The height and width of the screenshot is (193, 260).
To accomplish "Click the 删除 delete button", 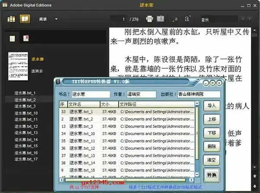I will pos(212,147).
